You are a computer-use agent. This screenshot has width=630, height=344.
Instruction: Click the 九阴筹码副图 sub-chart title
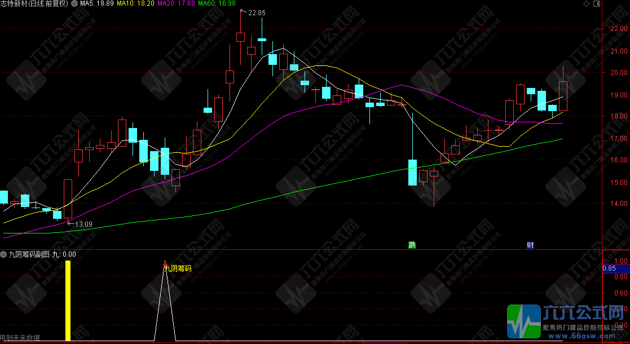tap(29, 254)
